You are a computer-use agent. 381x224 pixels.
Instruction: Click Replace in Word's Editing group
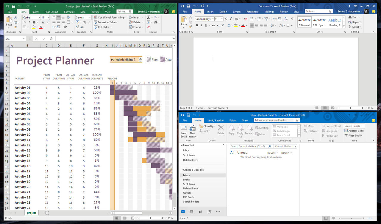(x=355, y=22)
